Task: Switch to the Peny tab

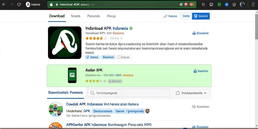Action: pyautogui.click(x=111, y=16)
